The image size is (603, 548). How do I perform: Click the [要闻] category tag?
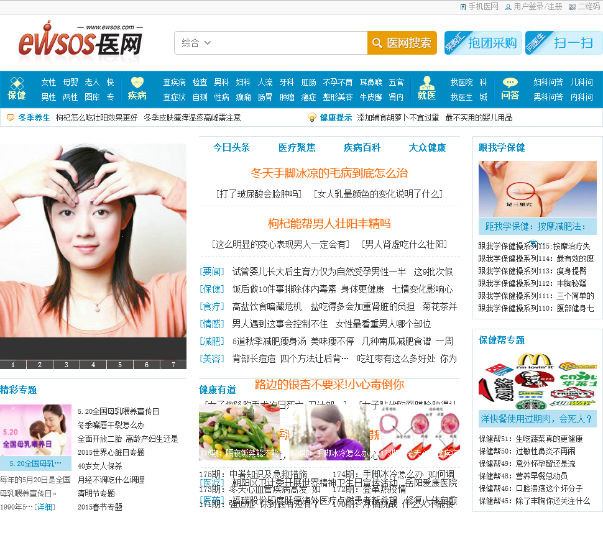[212, 272]
